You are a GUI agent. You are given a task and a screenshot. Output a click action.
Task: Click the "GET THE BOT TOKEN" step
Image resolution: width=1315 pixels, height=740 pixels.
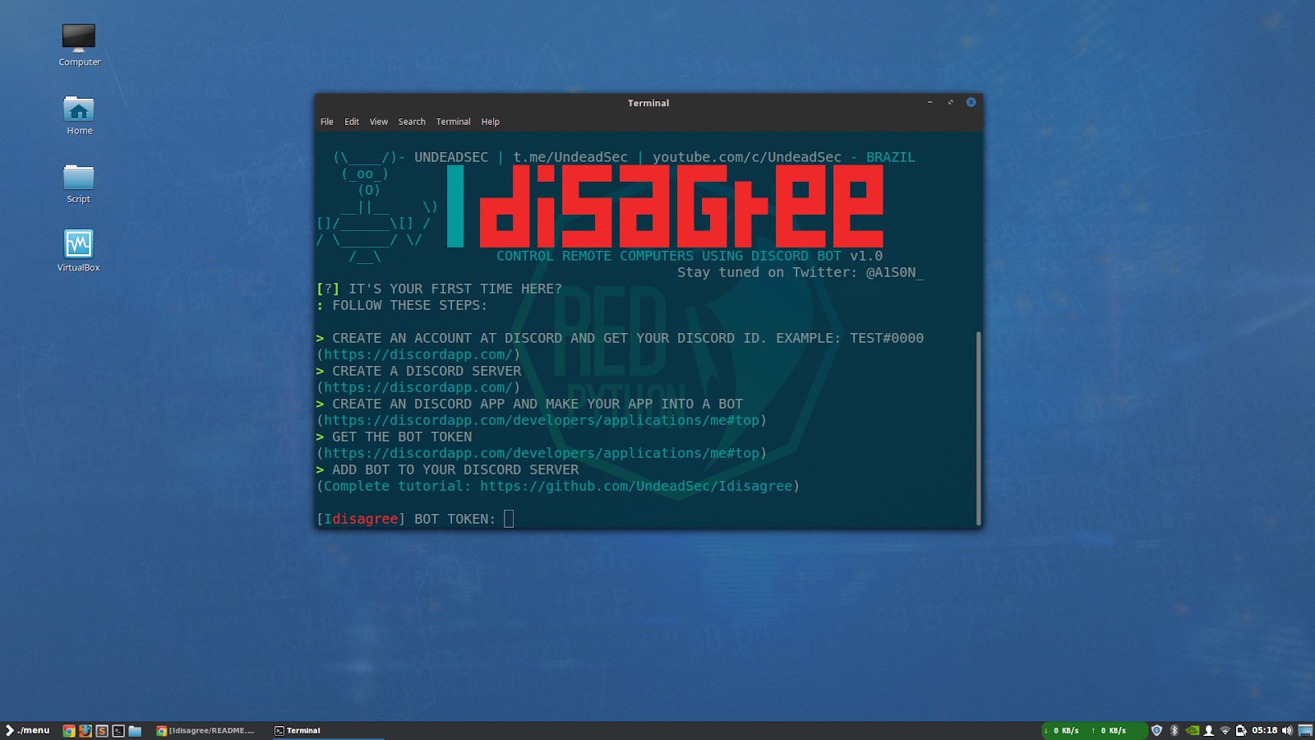coord(402,437)
